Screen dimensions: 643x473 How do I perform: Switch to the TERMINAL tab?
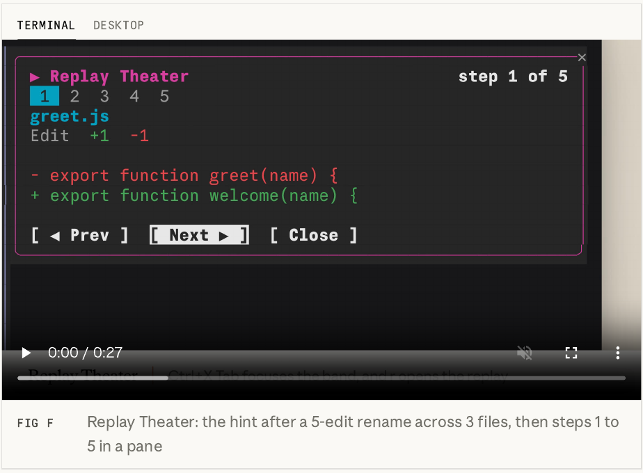tap(46, 26)
